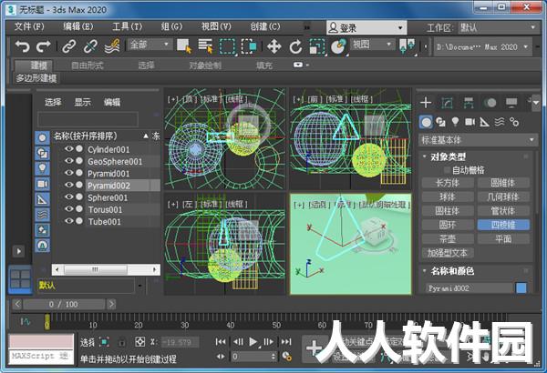
Task: Open the 全部 selection filter dropdown
Action: [x=150, y=45]
